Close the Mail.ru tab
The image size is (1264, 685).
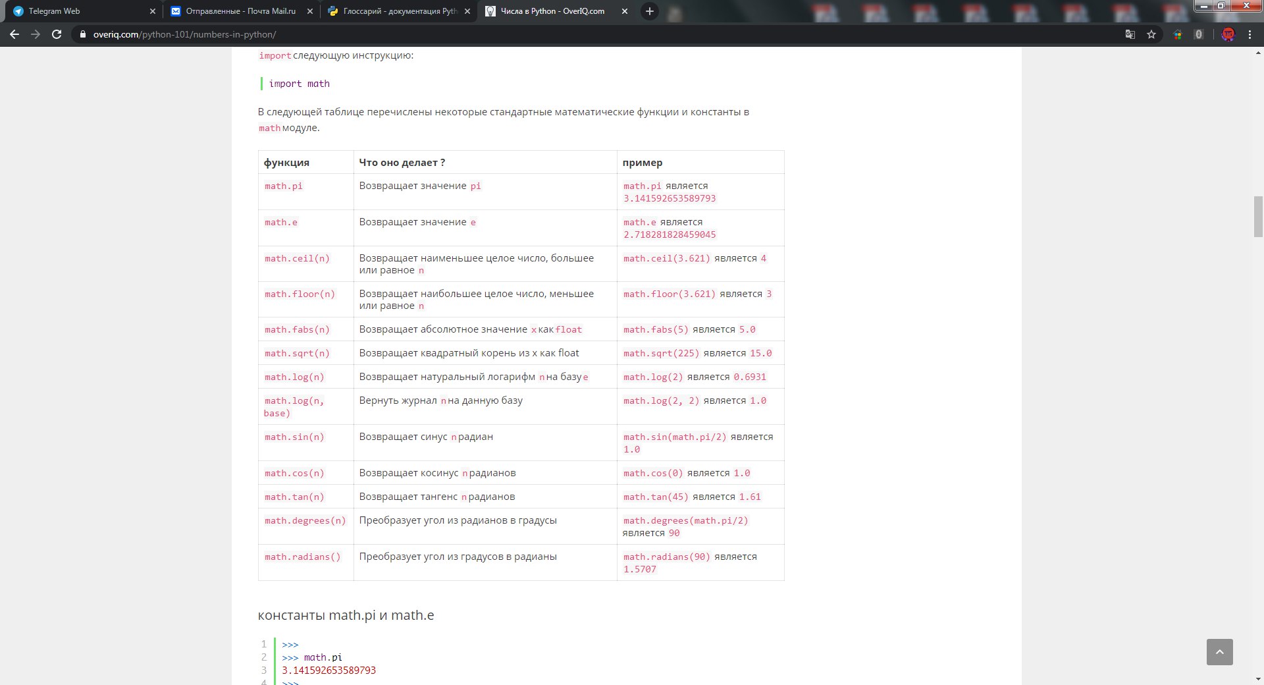(310, 11)
